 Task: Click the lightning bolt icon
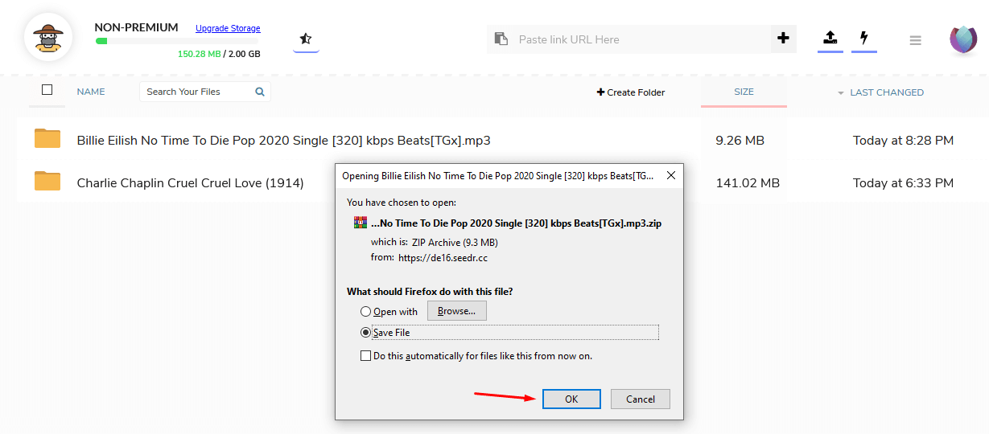864,38
